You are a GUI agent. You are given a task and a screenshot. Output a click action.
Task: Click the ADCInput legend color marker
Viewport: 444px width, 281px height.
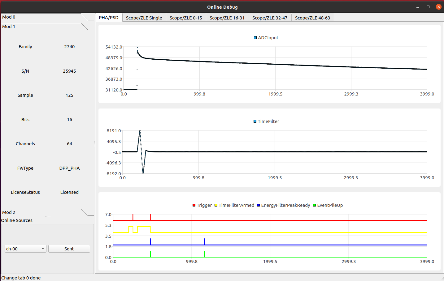(255, 38)
